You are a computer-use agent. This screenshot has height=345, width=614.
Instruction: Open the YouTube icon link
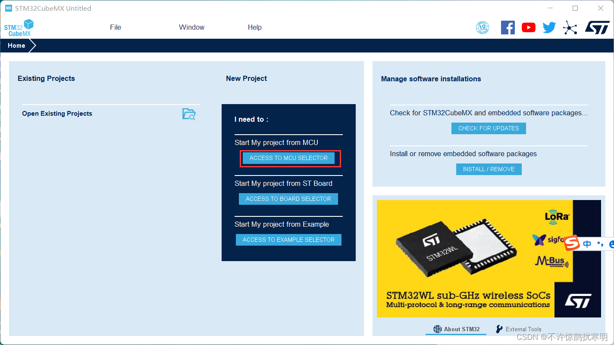point(529,28)
